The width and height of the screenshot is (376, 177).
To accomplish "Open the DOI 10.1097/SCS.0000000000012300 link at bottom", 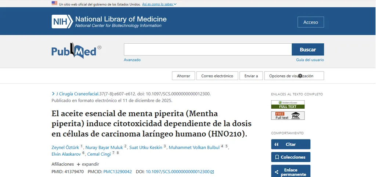I will (x=178, y=172).
